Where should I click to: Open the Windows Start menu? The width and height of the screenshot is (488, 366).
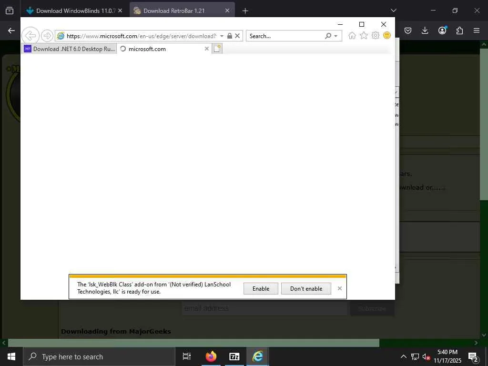11,356
